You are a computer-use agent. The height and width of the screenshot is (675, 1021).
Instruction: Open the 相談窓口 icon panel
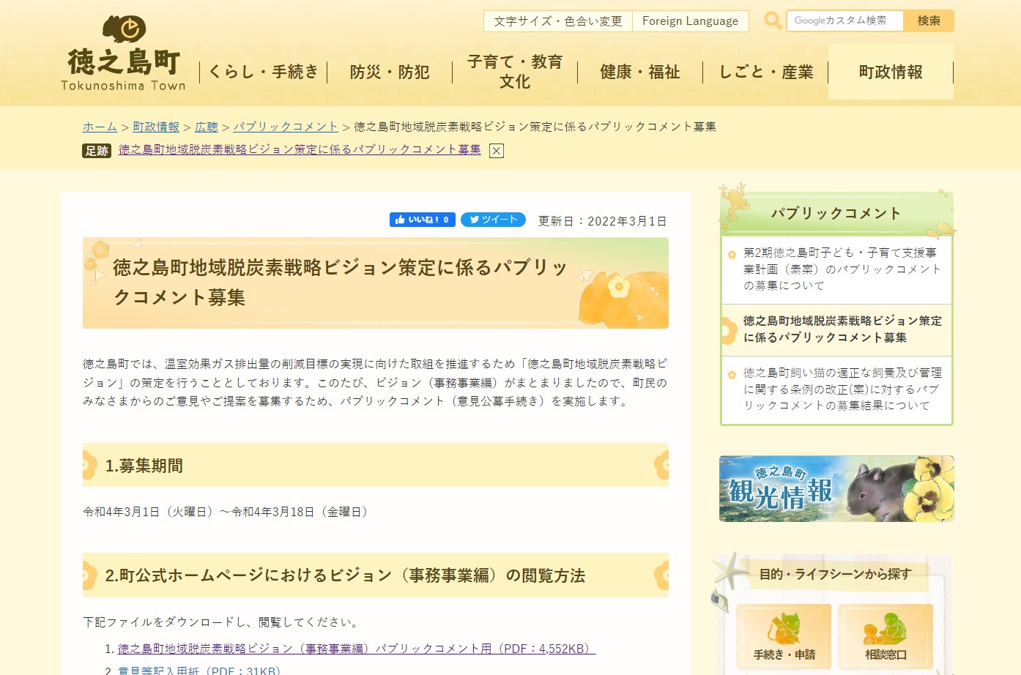(886, 635)
